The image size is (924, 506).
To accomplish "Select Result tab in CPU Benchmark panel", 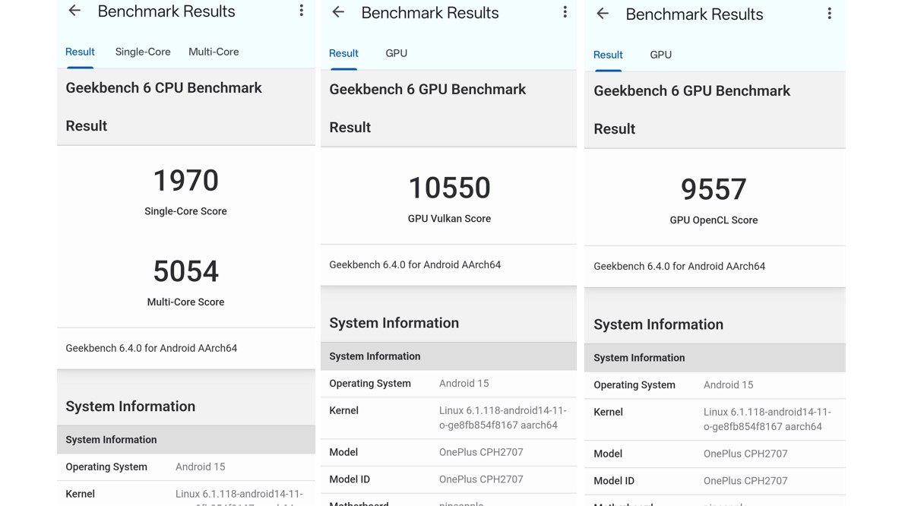I will pos(80,52).
